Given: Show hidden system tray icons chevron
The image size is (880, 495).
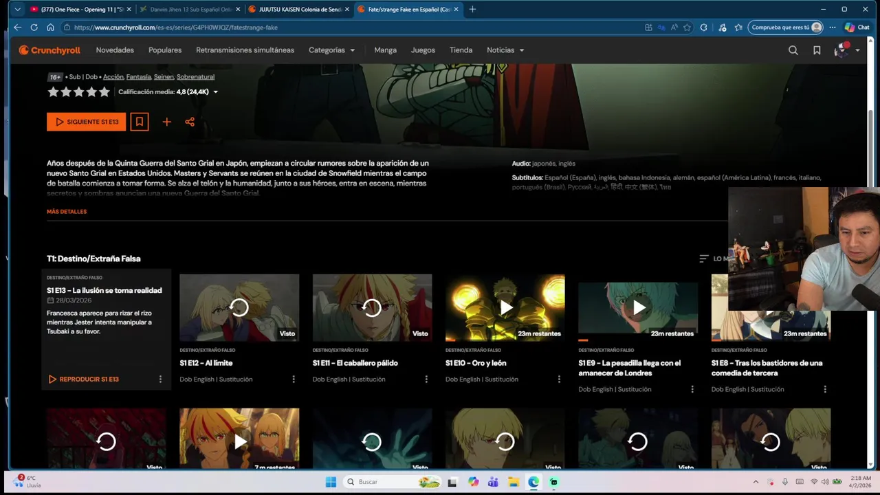Looking at the screenshot, I should coord(756,482).
